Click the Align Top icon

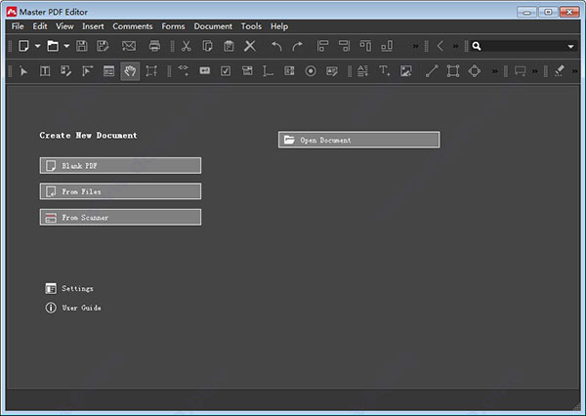coord(365,46)
